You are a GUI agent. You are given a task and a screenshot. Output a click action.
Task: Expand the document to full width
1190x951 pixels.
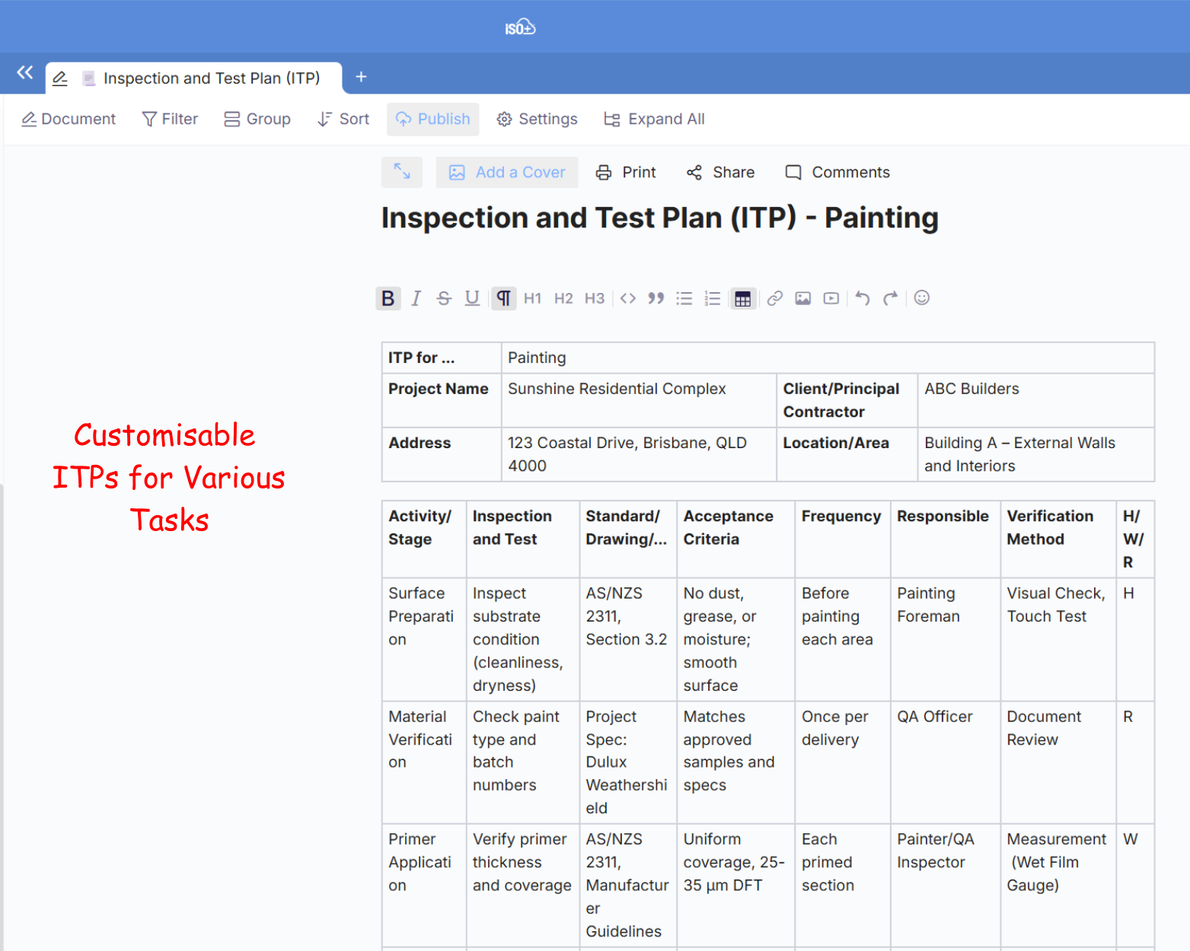pyautogui.click(x=401, y=172)
